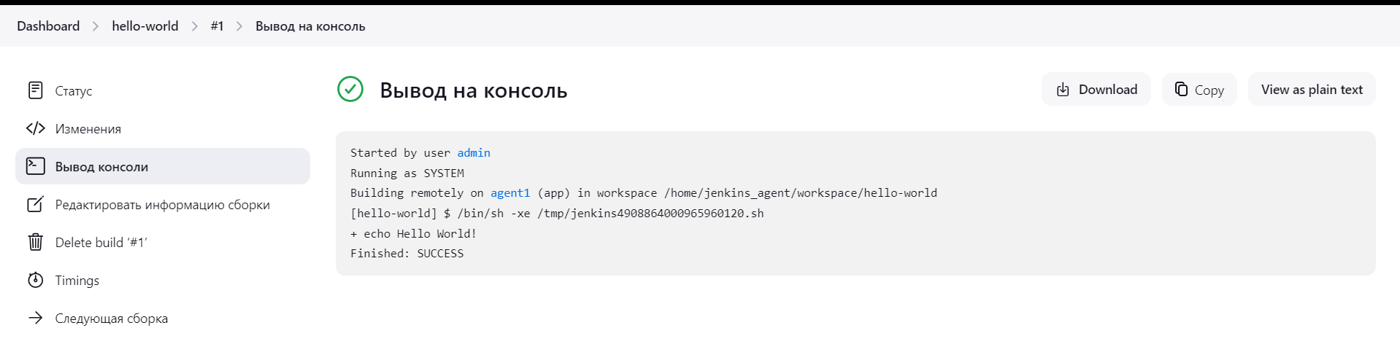Click the Timings stopwatch icon

pyautogui.click(x=35, y=280)
